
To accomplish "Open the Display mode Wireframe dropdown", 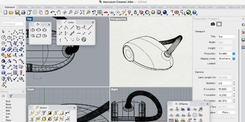I will [x=226, y=59].
